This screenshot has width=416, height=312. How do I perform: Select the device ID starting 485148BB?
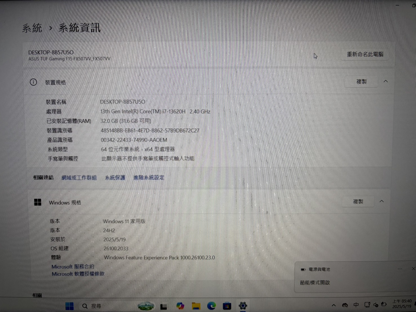click(150, 130)
